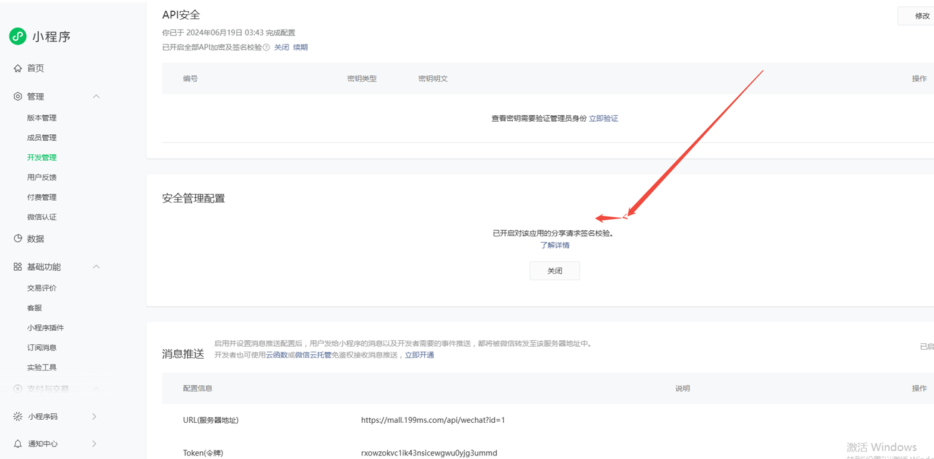
Task: Click the green Mini Program logo icon
Action: point(18,36)
